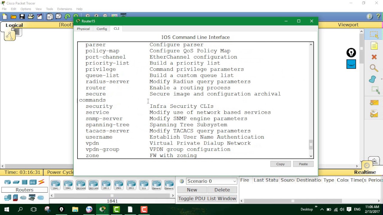Switch to the Physical tab in Router15
Viewport: 383px width, 215px height.
83,29
